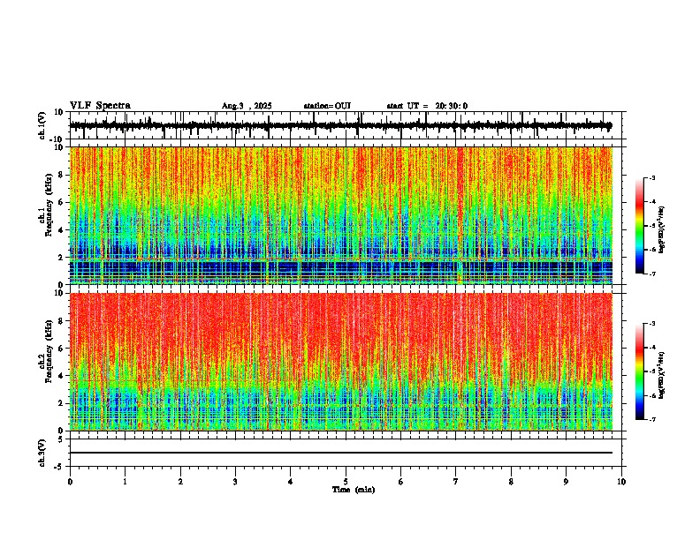This screenshot has width=700, height=540.
Task: Click time axis tick label "1"
Action: click(125, 482)
